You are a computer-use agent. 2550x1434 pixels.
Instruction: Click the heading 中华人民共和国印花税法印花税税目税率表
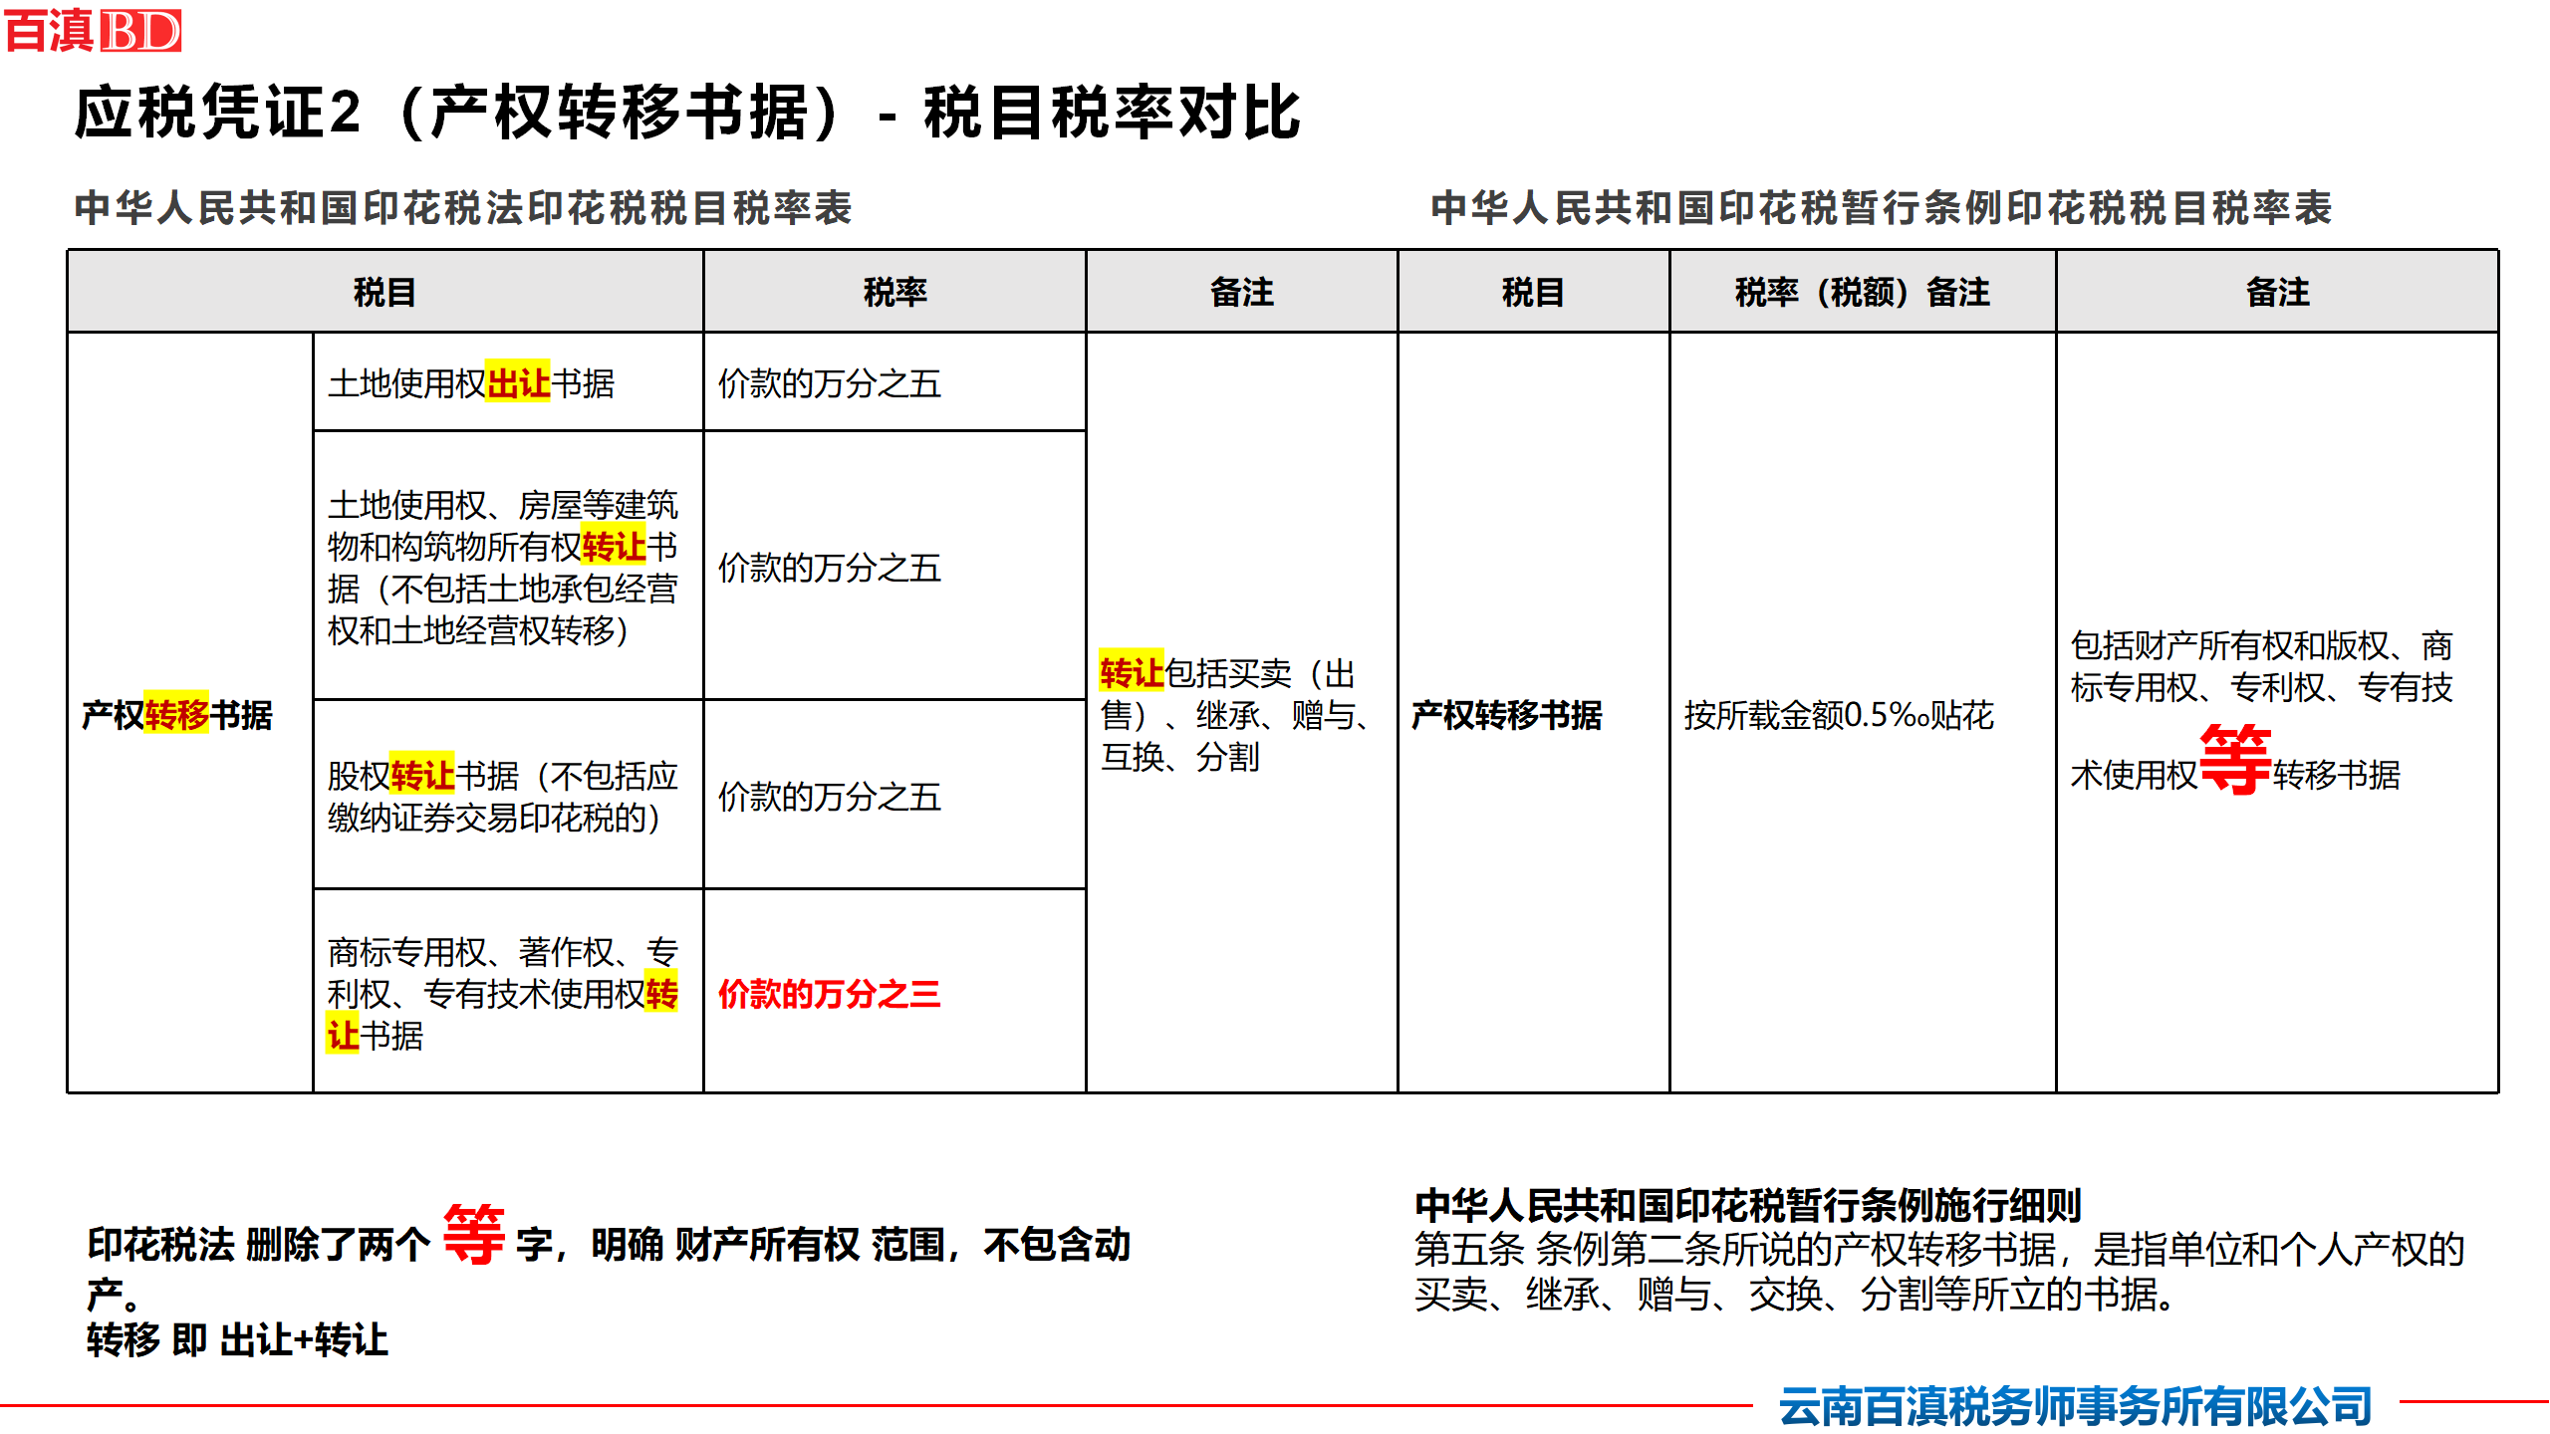463,208
